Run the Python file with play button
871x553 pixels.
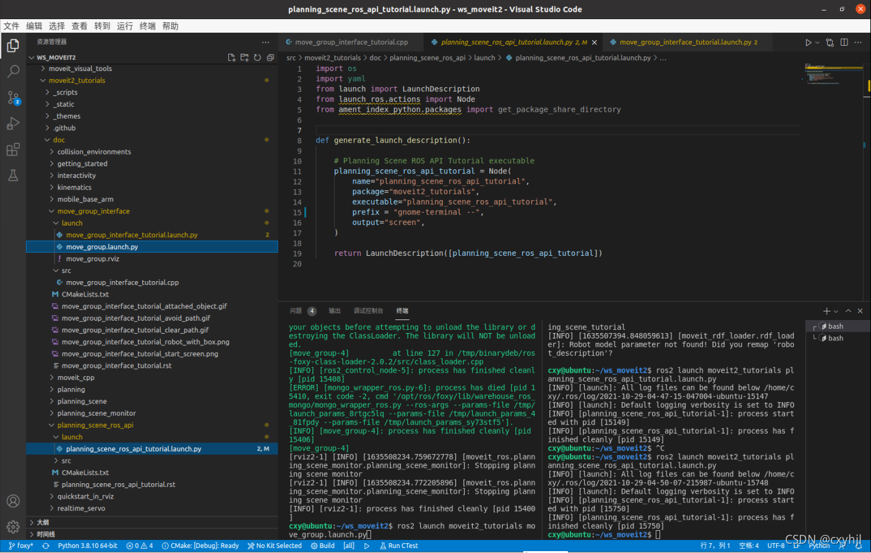pos(808,43)
